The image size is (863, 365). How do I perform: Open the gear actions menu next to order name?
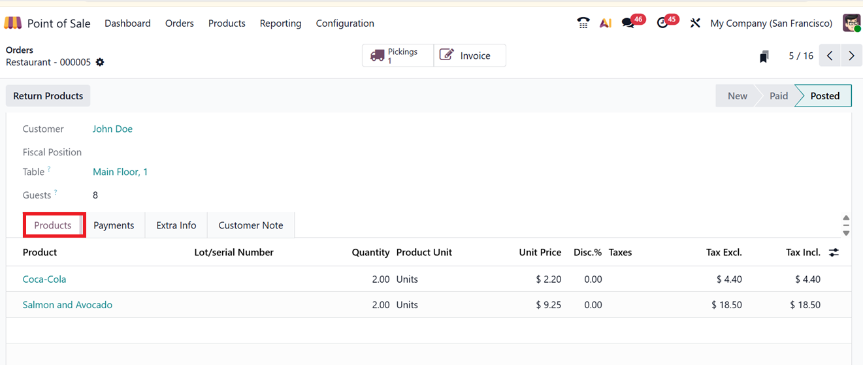coord(100,62)
